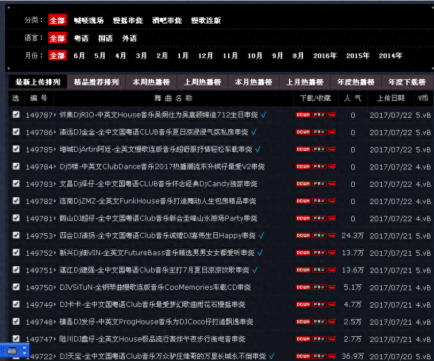Screen dimensions: 434x361
Task: Click the 上传日期 column header
Action: coord(390,98)
